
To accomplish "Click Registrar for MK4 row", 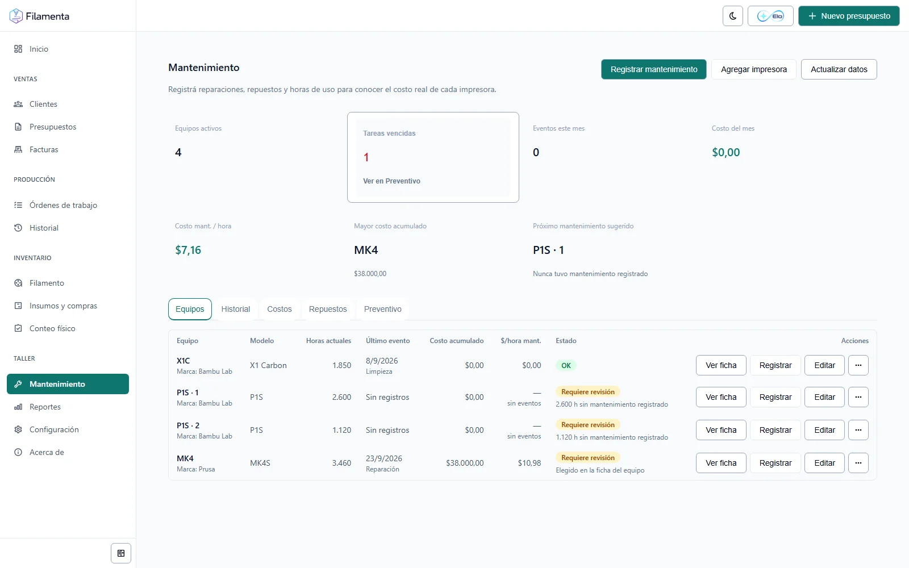I will click(x=775, y=463).
